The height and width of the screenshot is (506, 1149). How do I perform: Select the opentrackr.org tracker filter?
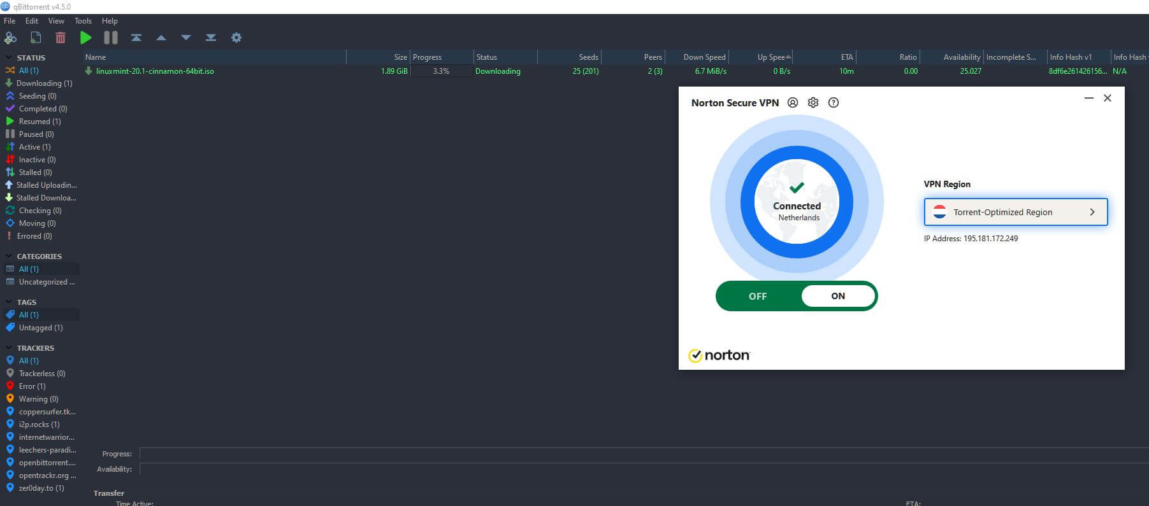[x=40, y=475]
